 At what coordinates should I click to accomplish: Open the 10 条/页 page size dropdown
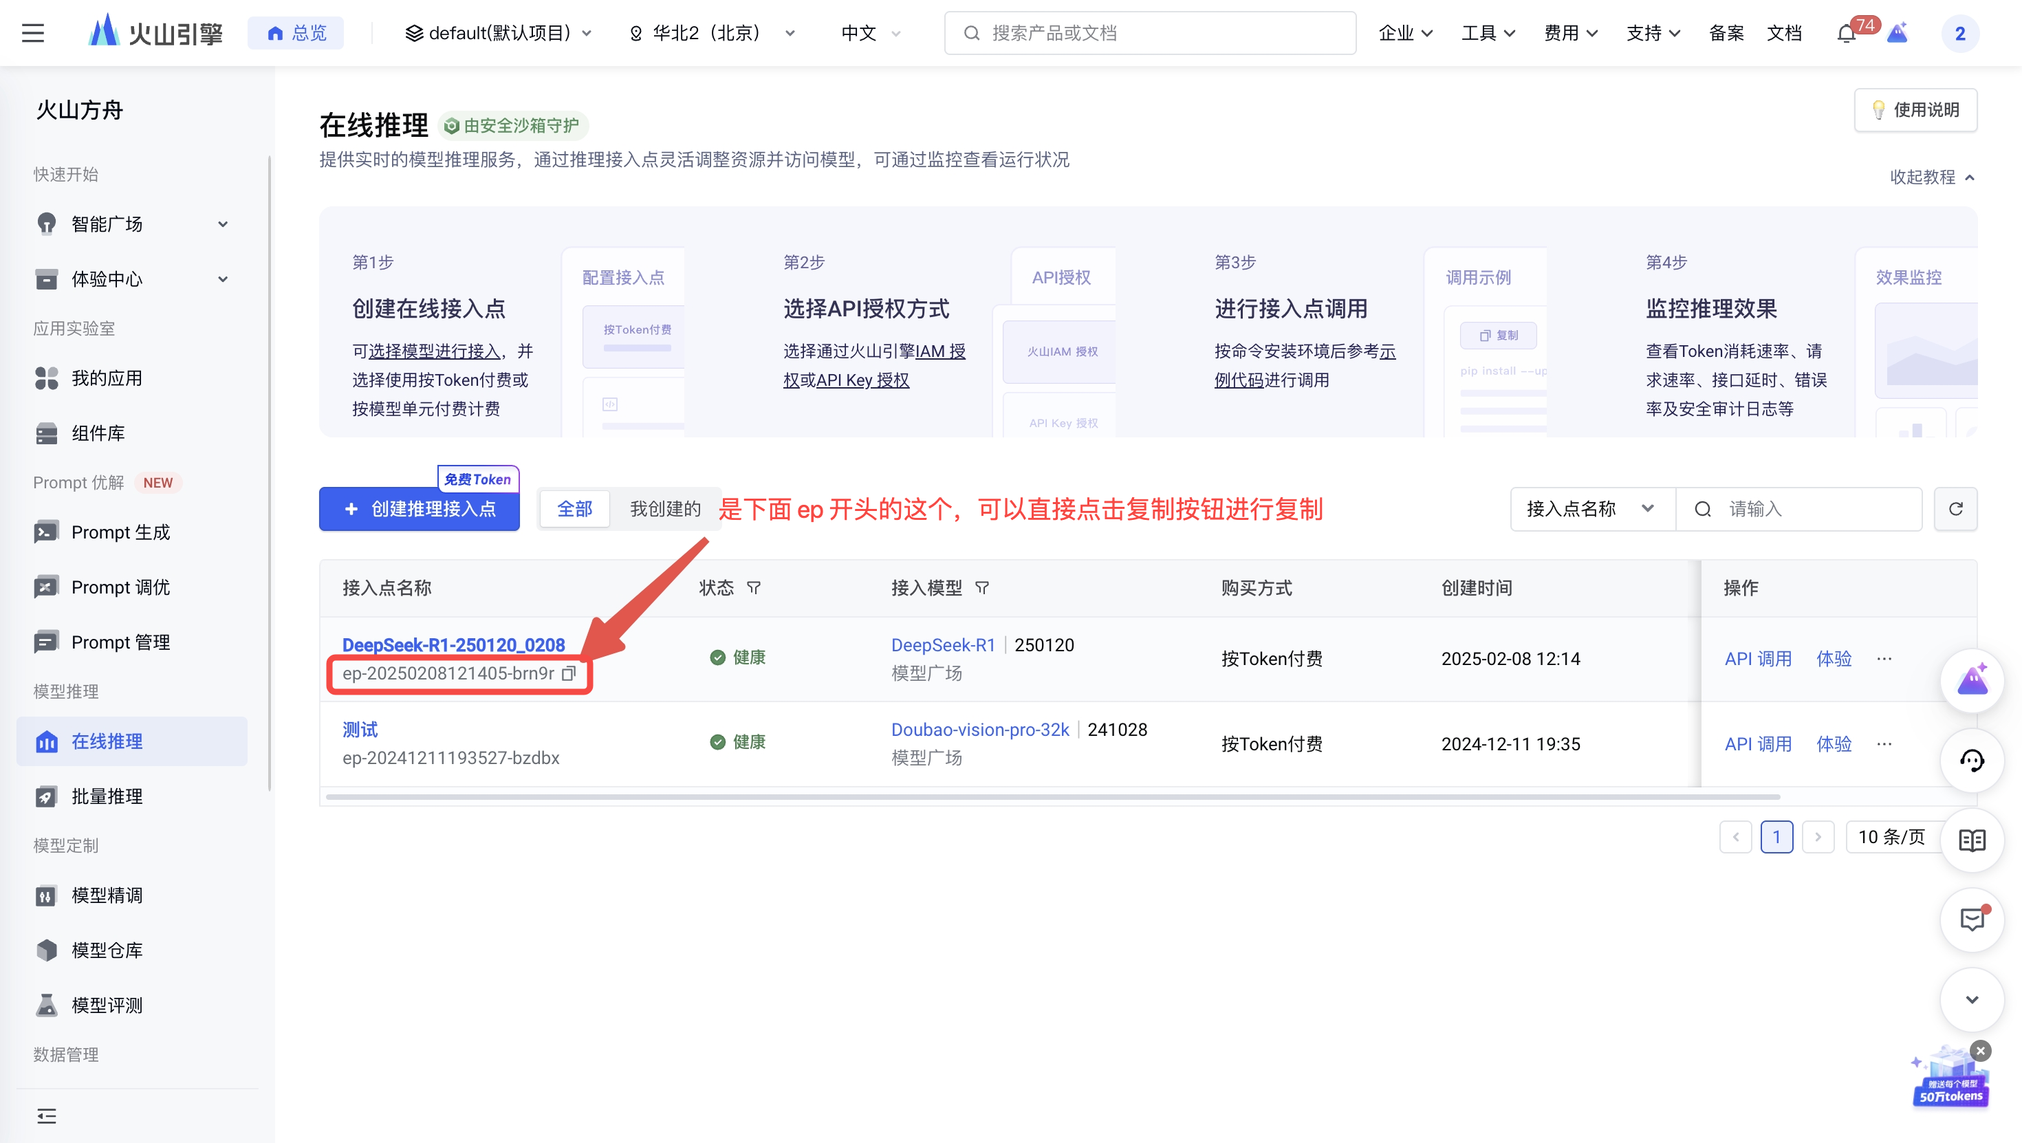coord(1892,837)
